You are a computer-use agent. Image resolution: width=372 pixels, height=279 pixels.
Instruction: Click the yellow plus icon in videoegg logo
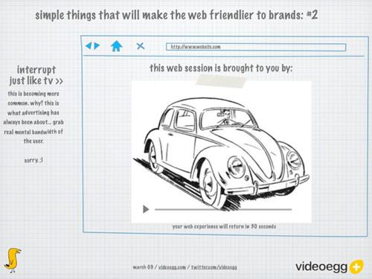tap(356, 267)
